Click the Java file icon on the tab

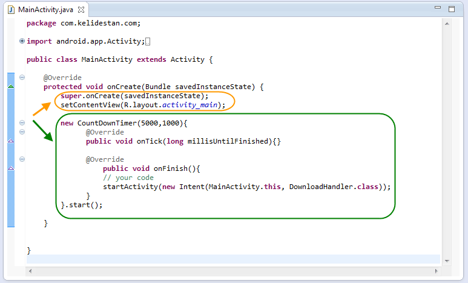pyautogui.click(x=11, y=10)
